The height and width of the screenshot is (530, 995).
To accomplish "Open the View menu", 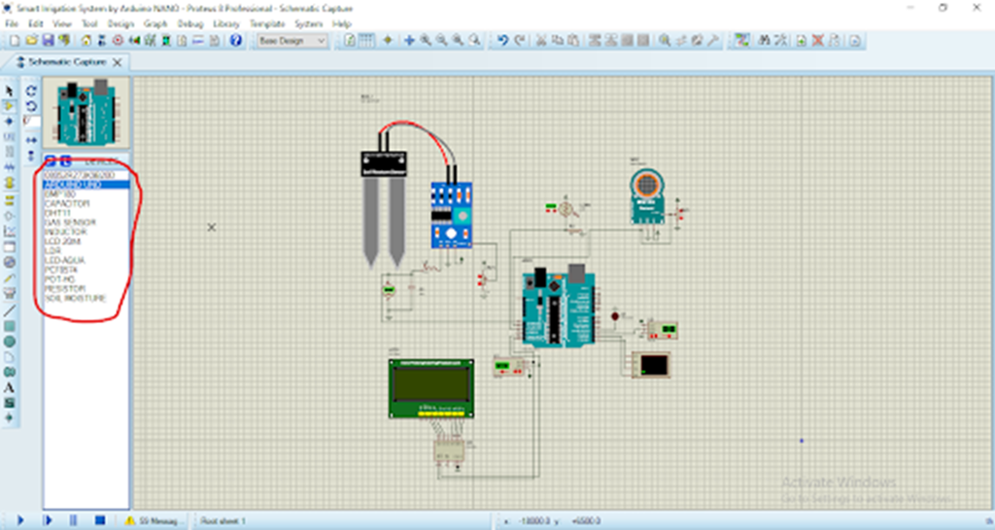I will point(61,23).
